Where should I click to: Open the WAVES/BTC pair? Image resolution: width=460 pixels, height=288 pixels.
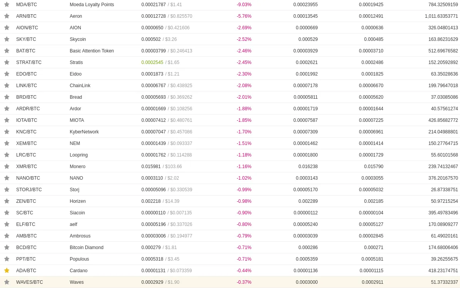pos(29,282)
